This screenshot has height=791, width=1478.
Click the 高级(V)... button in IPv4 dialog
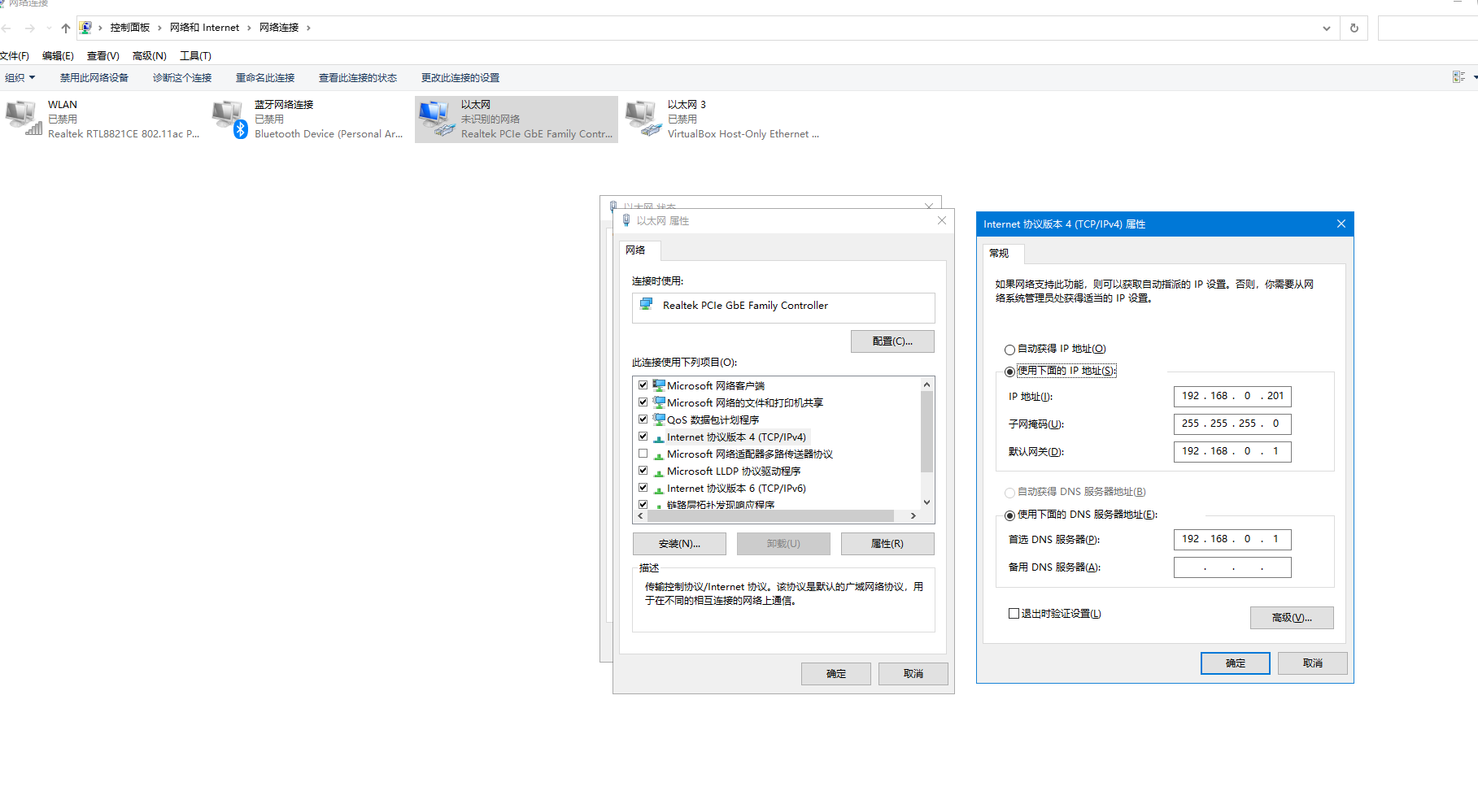pos(1291,618)
